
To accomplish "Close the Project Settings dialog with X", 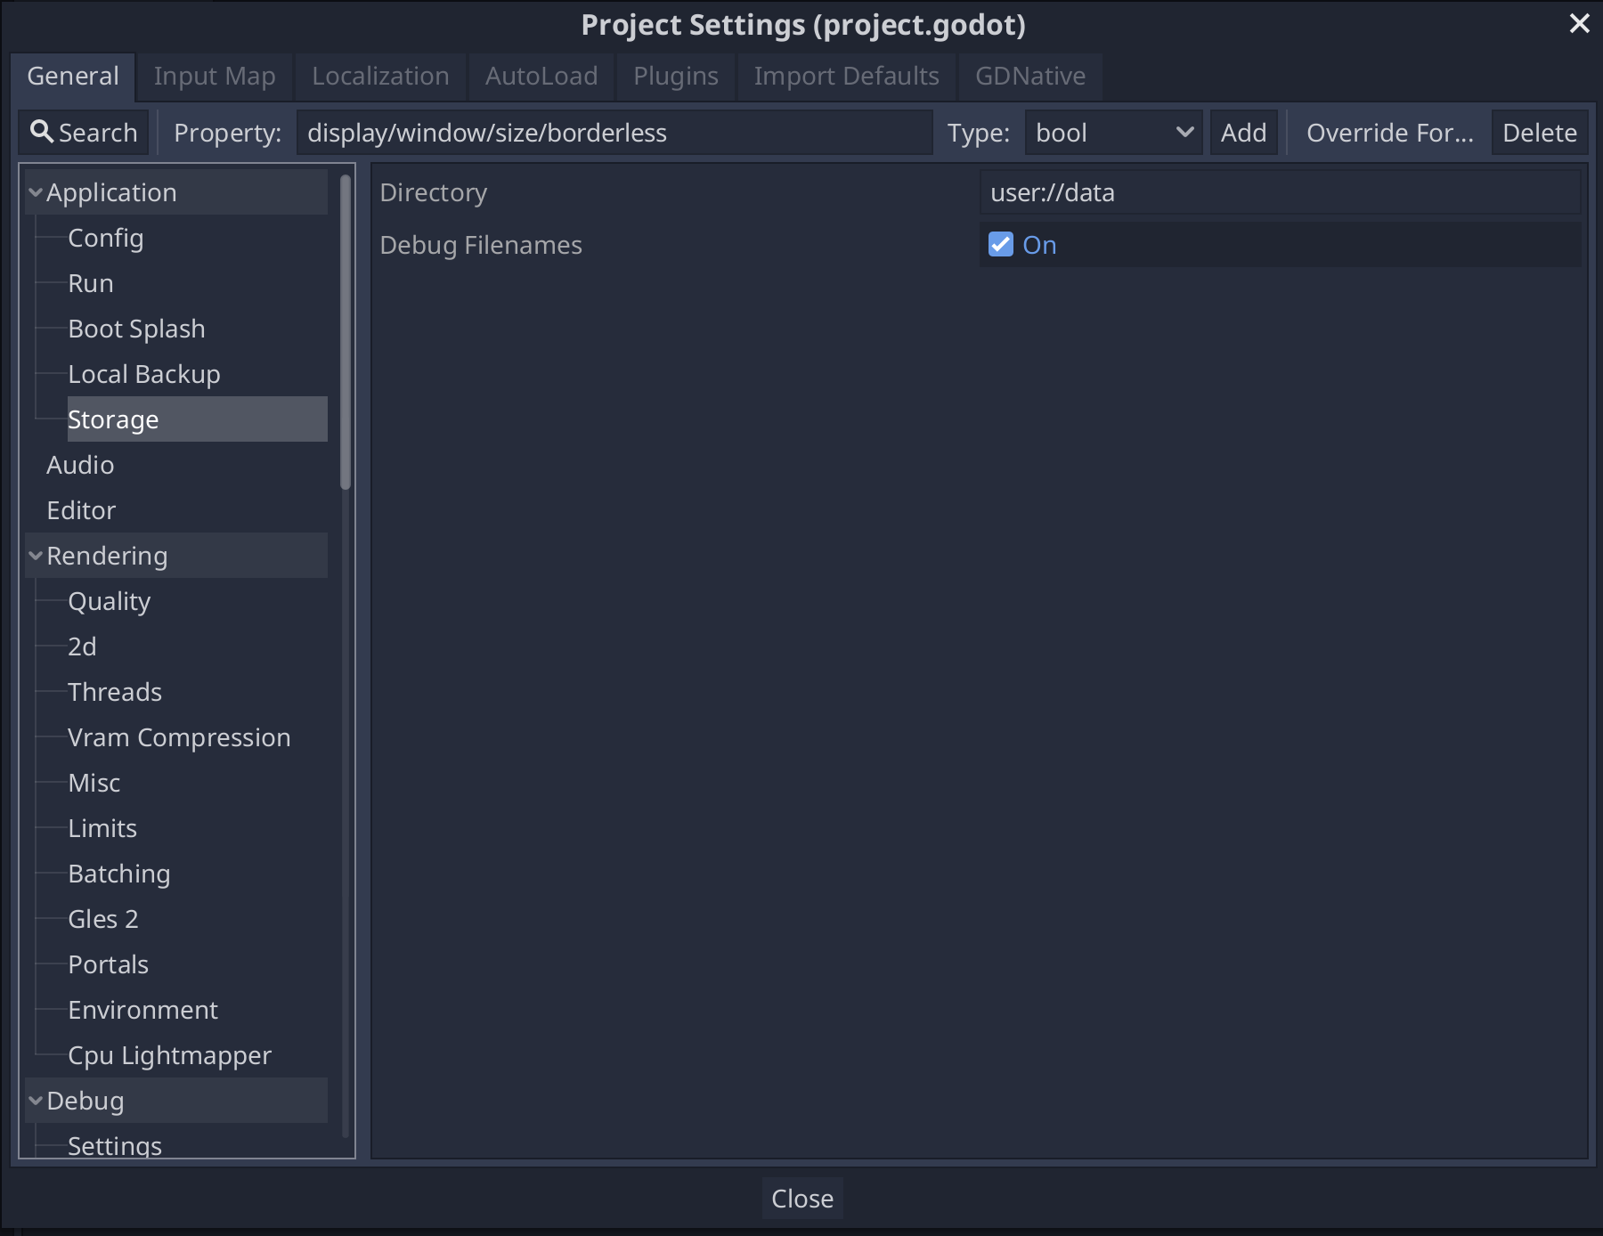I will click(1579, 23).
